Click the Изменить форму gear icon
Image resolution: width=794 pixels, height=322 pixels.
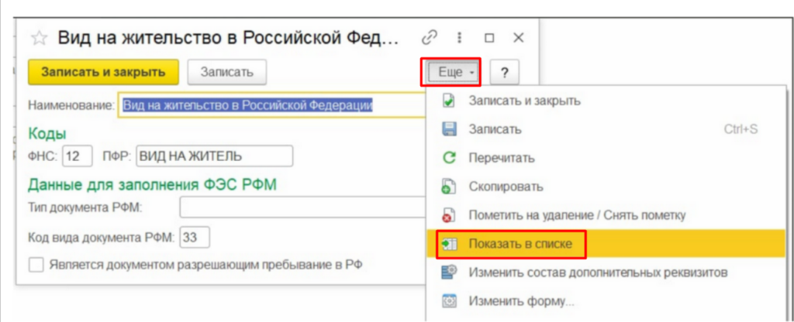[x=449, y=300]
